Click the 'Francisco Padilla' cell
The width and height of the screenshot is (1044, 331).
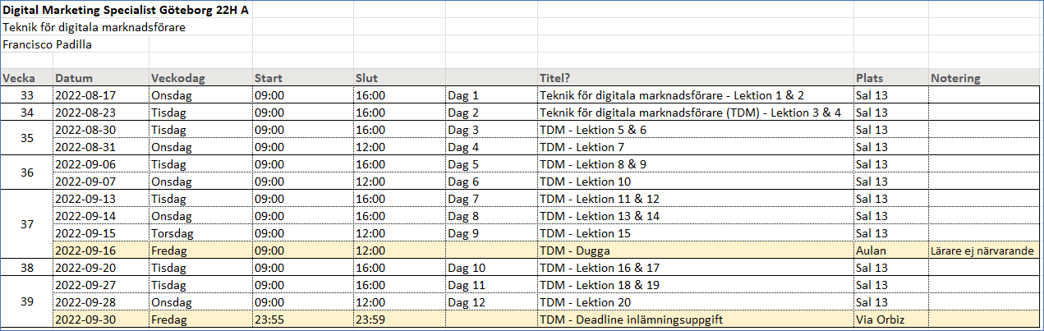(x=48, y=44)
